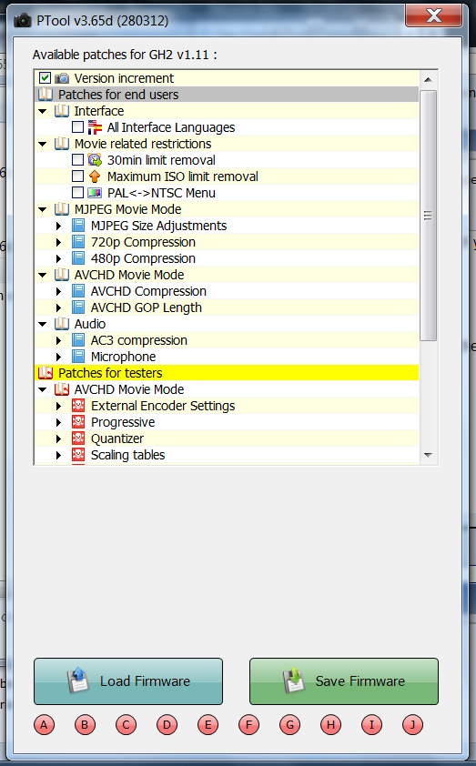Click the orange arrow icon for Maximum ISO
Image resolution: width=476 pixels, height=766 pixels.
click(95, 176)
